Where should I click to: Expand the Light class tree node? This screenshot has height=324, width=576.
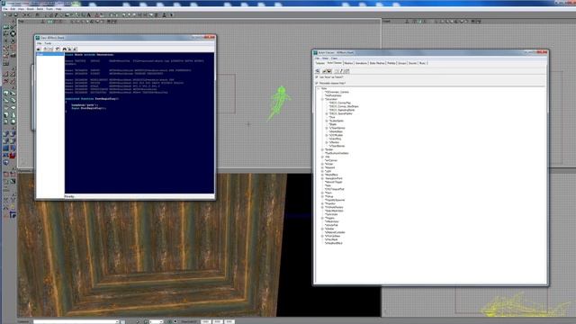tap(322, 171)
